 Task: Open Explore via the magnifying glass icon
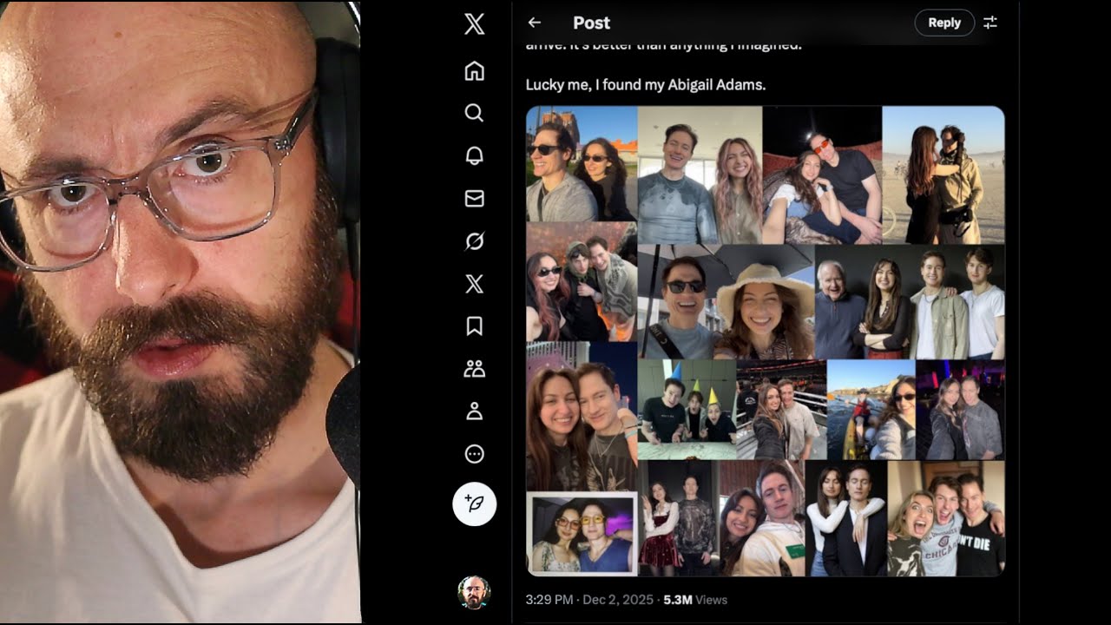point(474,113)
